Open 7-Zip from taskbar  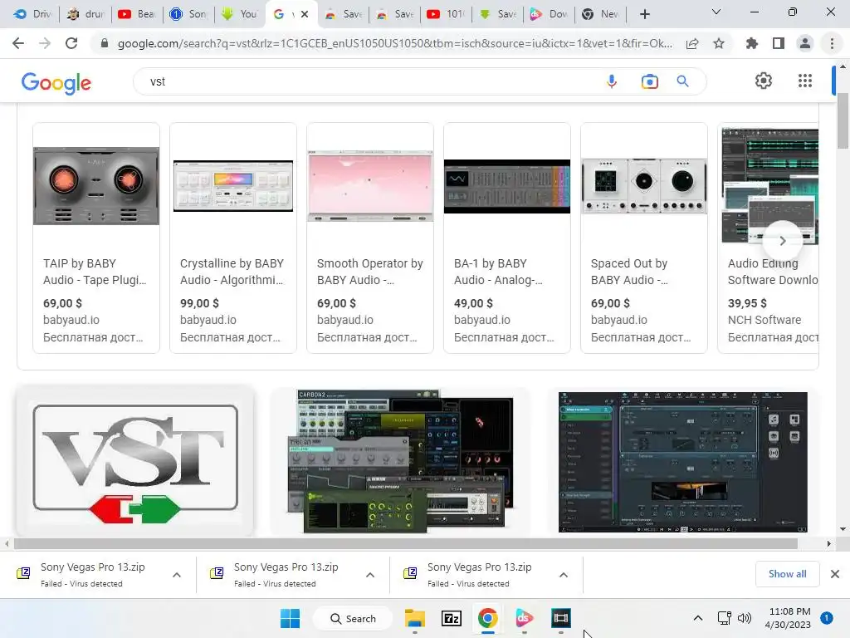(x=451, y=618)
